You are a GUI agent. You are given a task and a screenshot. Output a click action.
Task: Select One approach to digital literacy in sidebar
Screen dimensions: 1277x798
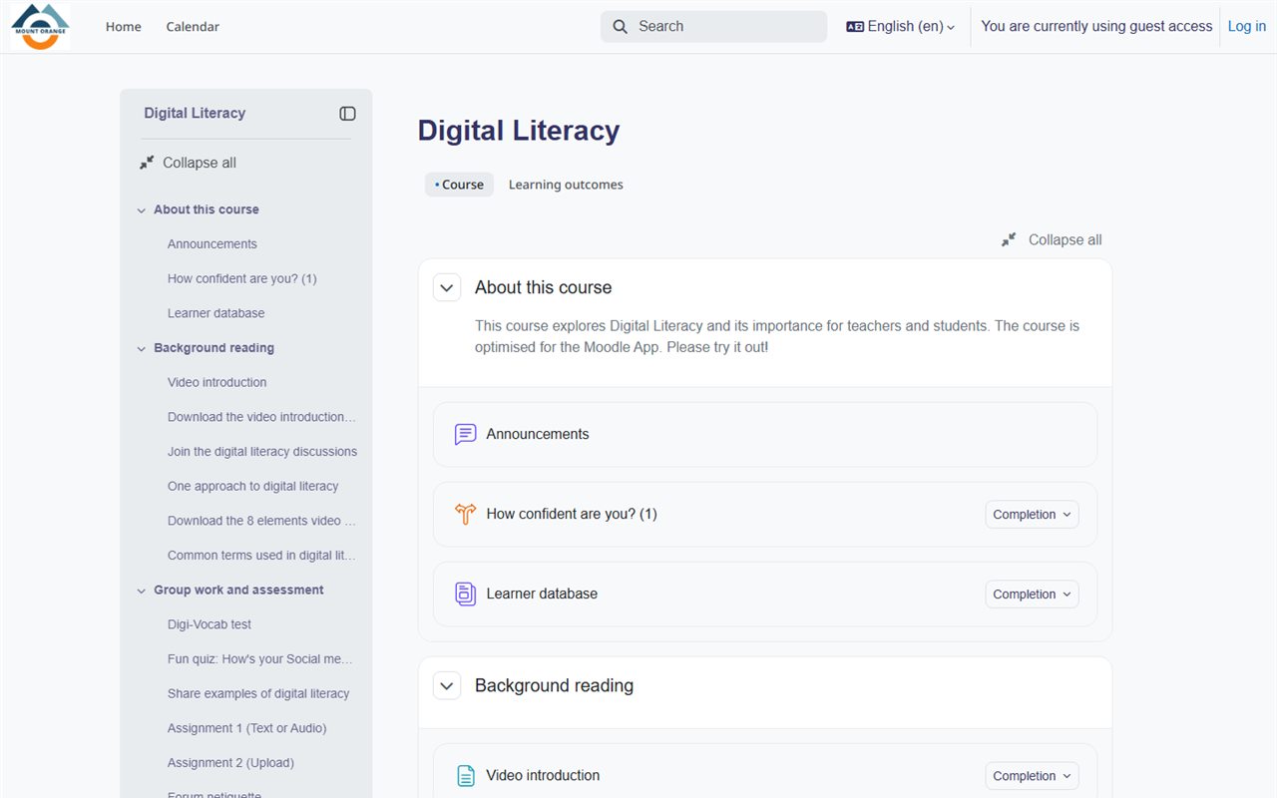point(253,487)
